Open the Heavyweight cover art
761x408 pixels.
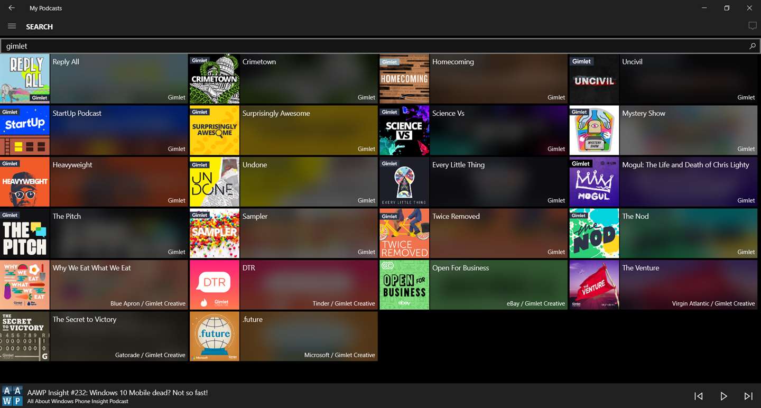25,182
